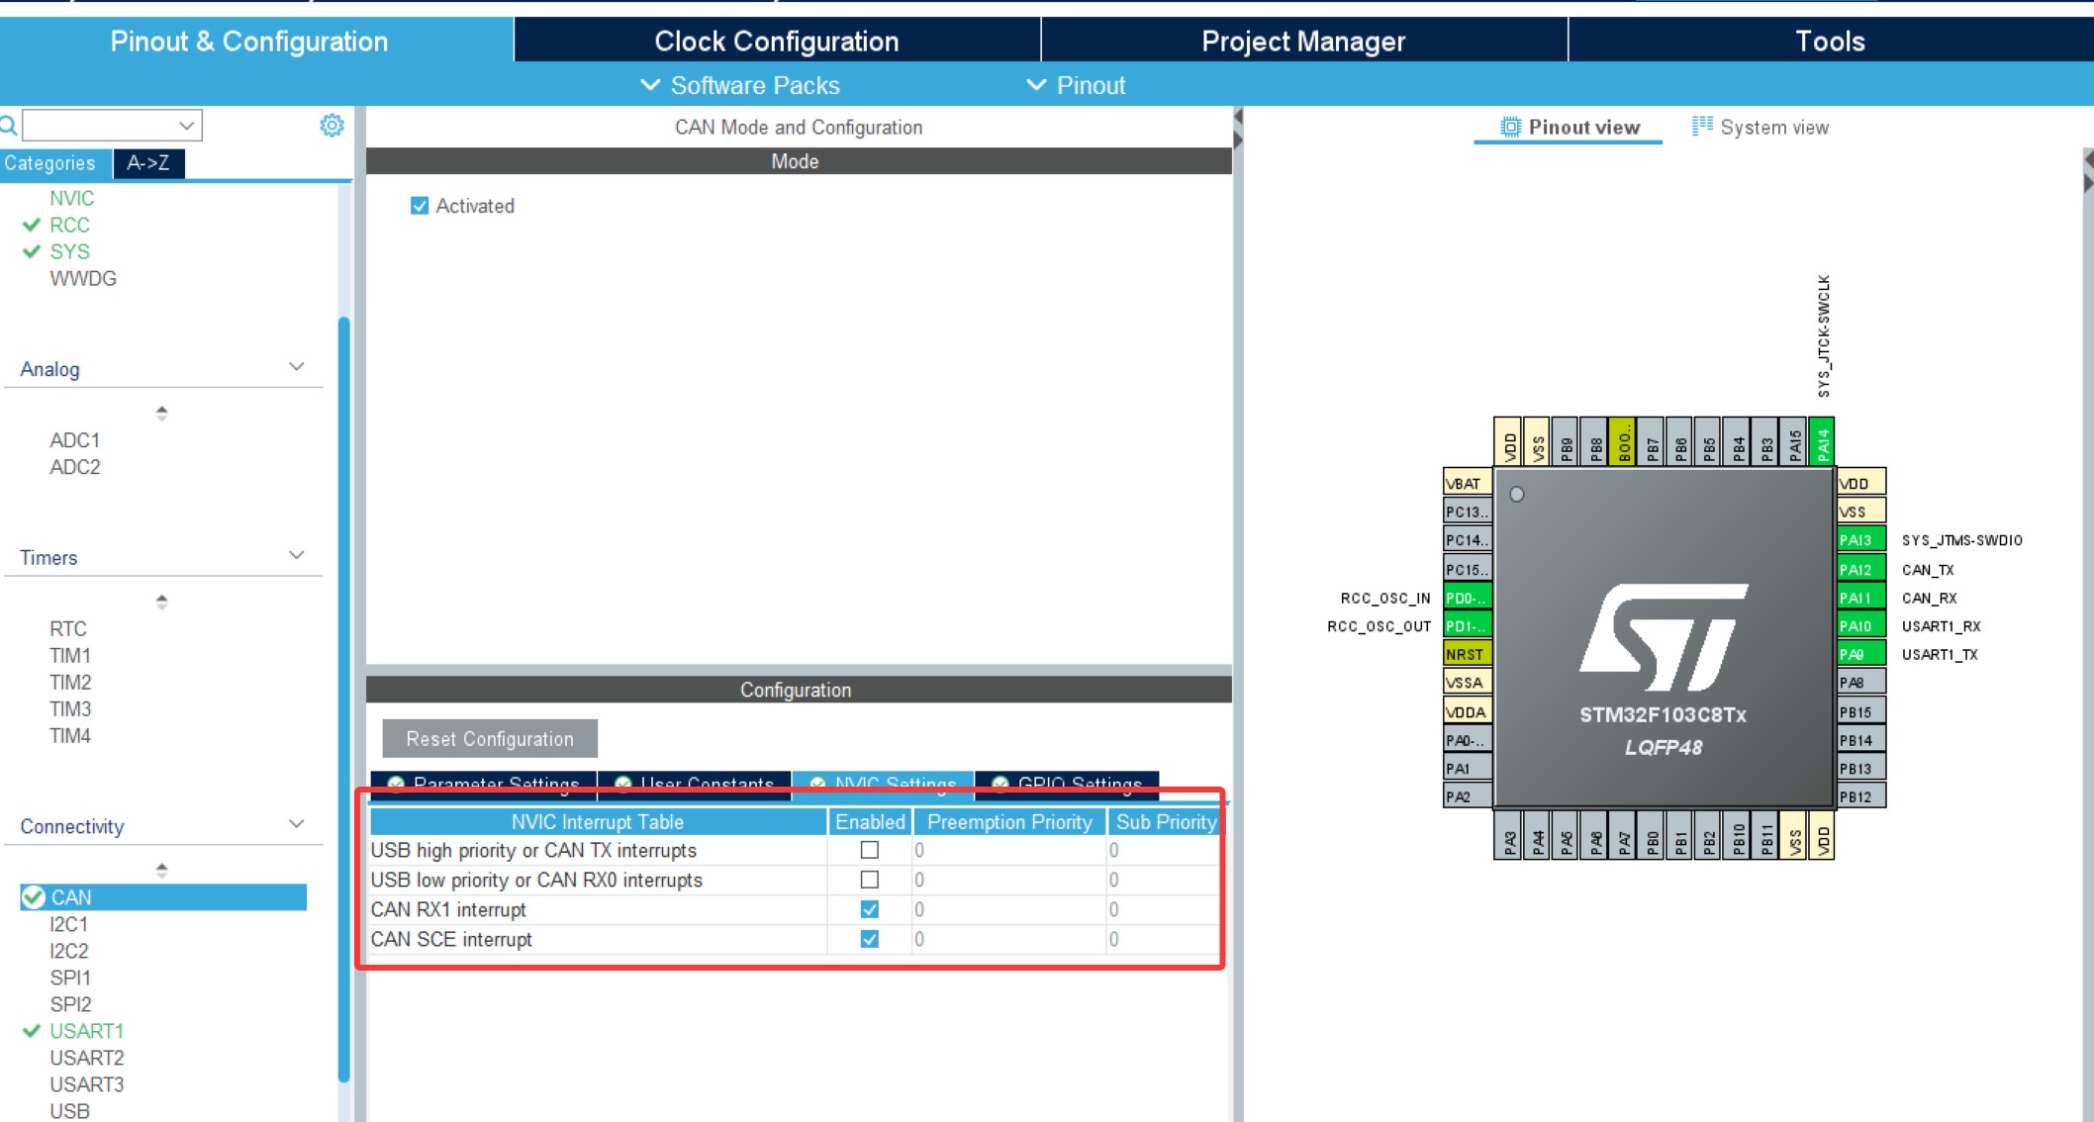Image resolution: width=2094 pixels, height=1122 pixels.
Task: Uncheck the CAN Activated checkbox
Action: pyautogui.click(x=420, y=206)
